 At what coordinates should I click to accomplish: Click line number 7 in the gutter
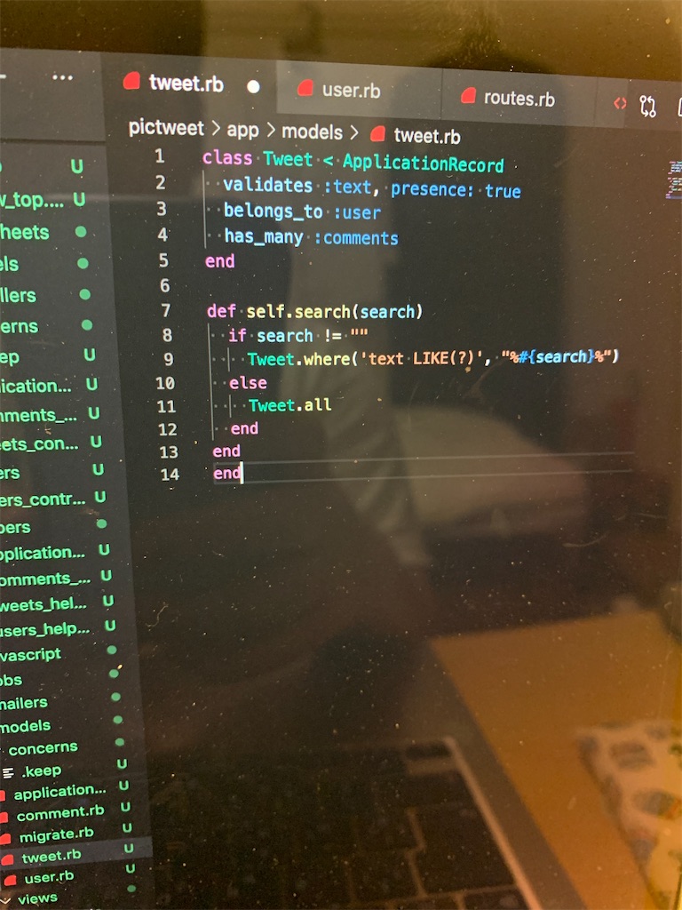tap(166, 310)
